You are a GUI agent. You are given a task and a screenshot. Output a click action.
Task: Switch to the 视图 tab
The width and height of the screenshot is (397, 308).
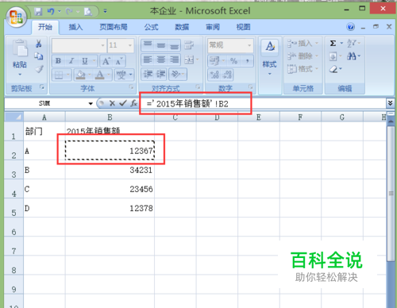(243, 27)
